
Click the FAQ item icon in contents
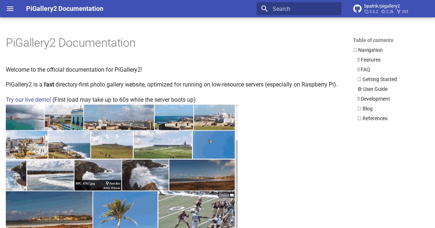coord(359,69)
